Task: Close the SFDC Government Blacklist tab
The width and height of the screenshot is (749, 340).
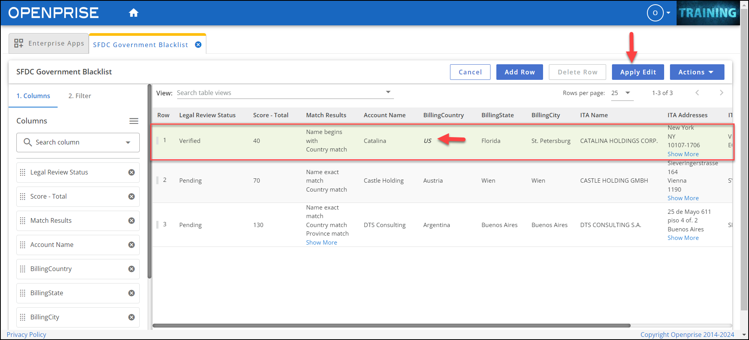Action: (x=198, y=45)
